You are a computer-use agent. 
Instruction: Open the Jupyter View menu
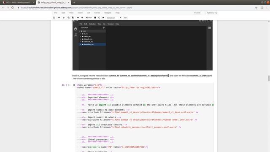pyautogui.click(x=71, y=13)
